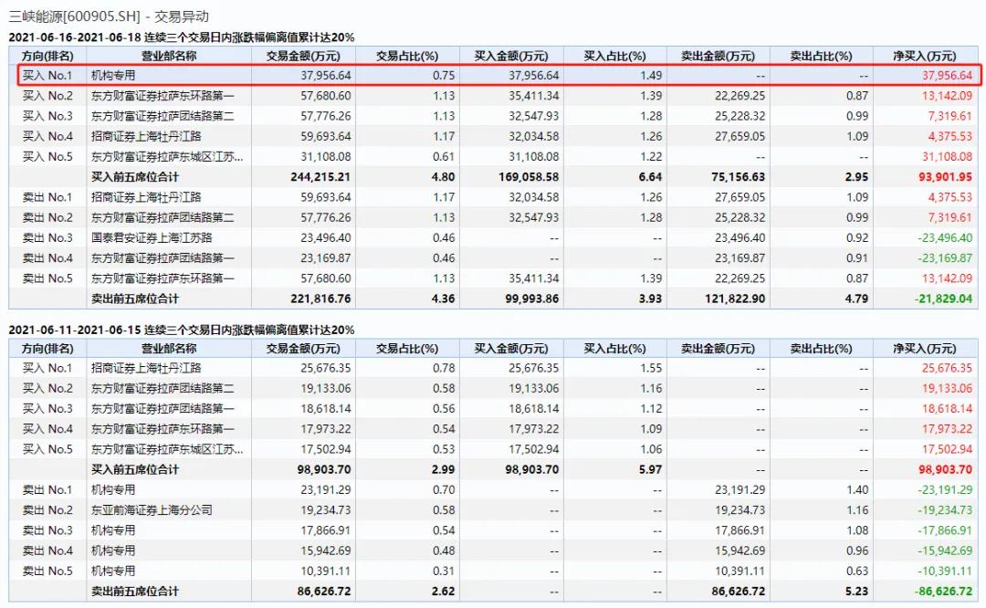The width and height of the screenshot is (986, 608).
Task: Select 东亚前海证券上海分公司 branch name
Action: (x=152, y=510)
